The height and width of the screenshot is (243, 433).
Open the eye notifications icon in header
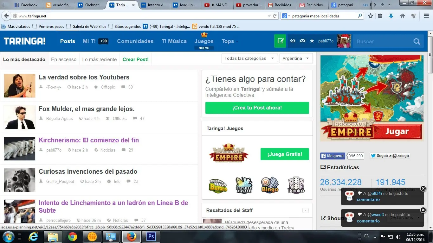(293, 41)
